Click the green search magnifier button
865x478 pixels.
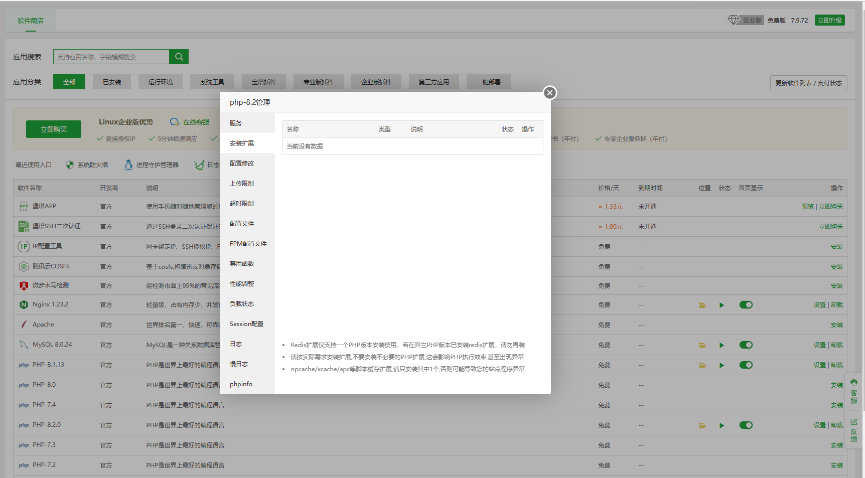click(x=179, y=57)
